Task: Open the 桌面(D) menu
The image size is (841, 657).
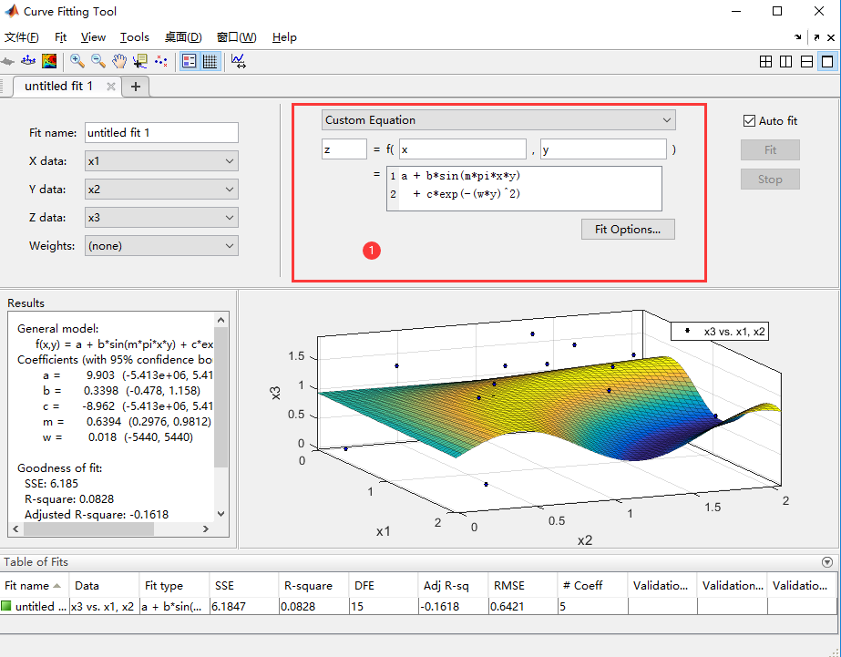Action: [183, 37]
